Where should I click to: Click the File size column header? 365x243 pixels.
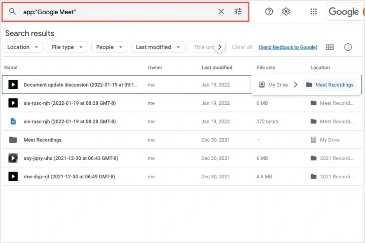266,67
